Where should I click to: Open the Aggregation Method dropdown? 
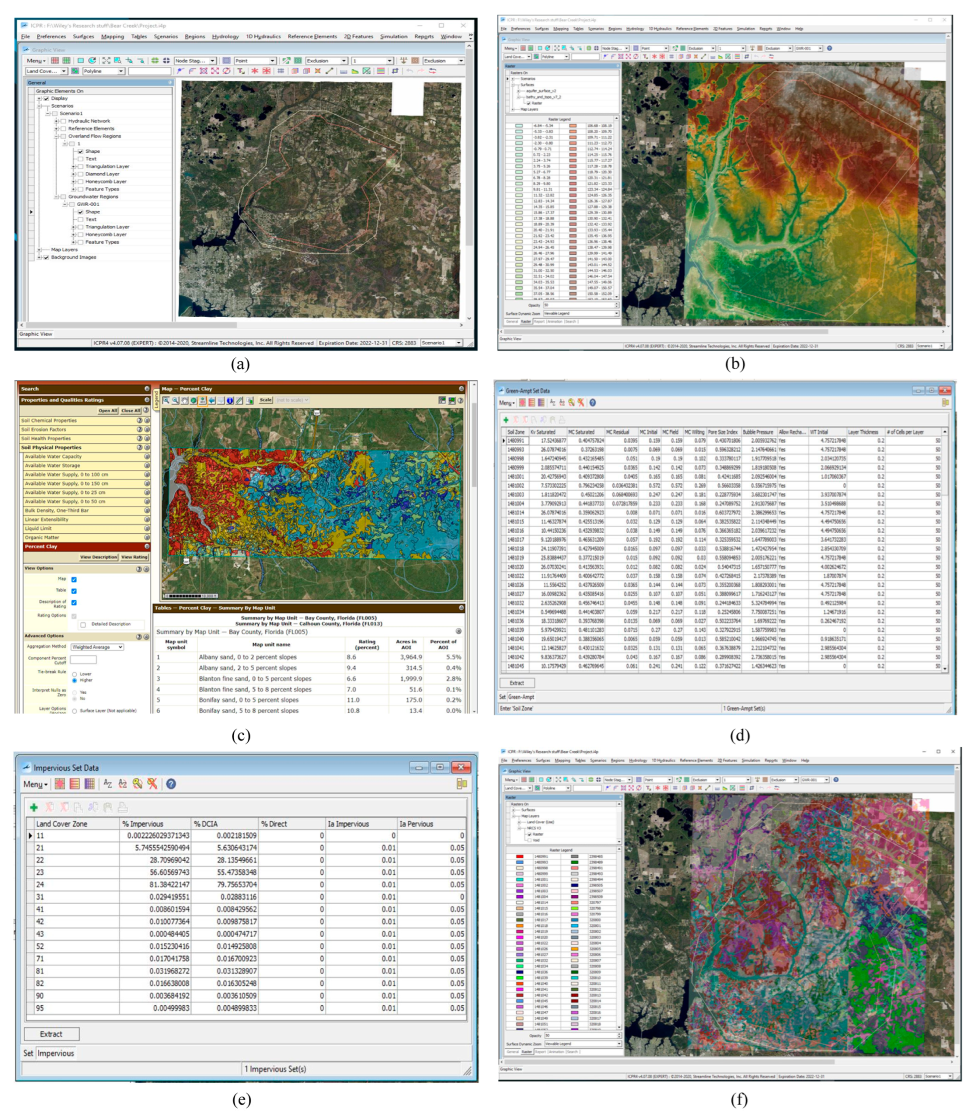97,648
